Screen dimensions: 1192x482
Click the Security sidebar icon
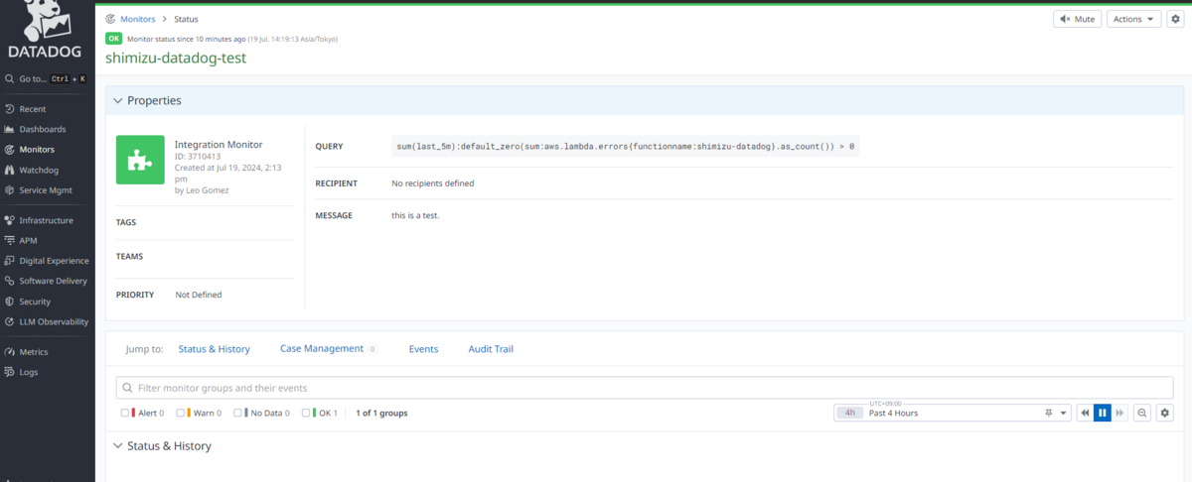tap(9, 301)
